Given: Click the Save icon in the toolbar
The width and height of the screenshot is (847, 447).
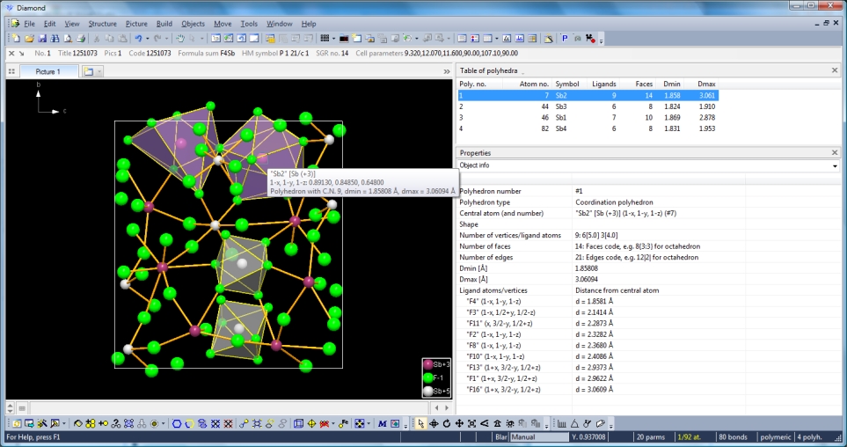Looking at the screenshot, I should click(42, 39).
